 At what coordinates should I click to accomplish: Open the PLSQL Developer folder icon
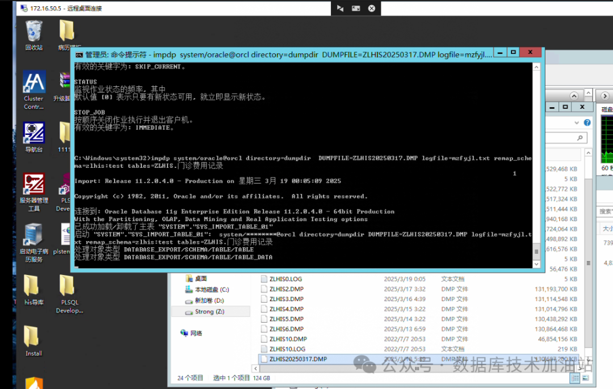point(69,294)
